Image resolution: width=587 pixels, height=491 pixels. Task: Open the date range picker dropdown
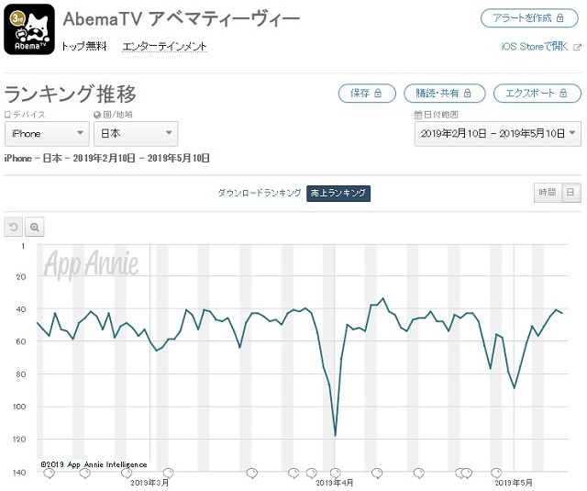[497, 134]
